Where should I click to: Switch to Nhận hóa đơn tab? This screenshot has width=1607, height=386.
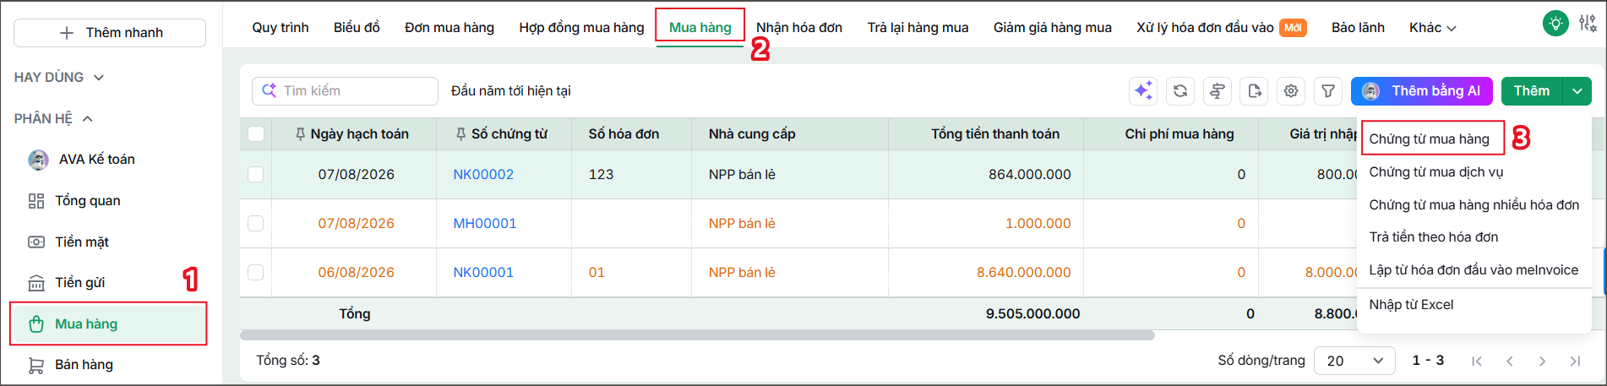(x=799, y=28)
